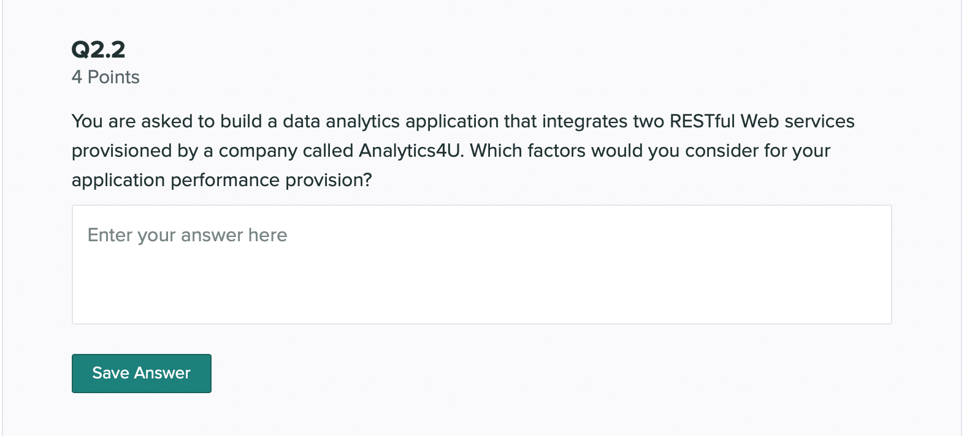
Task: Click the word 'Answer' on the green button
Action: [x=163, y=373]
